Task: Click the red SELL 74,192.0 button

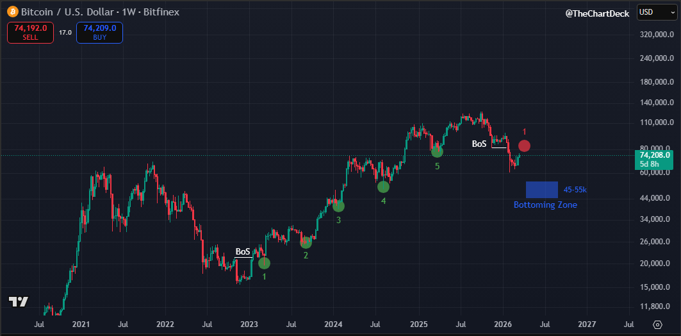Action: (x=30, y=33)
